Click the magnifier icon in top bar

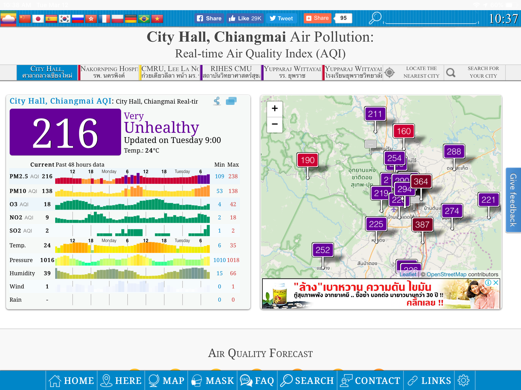[x=375, y=18]
